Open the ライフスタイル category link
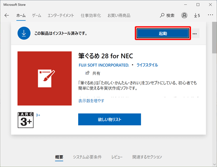This screenshot has height=167, width=217. (x=147, y=65)
